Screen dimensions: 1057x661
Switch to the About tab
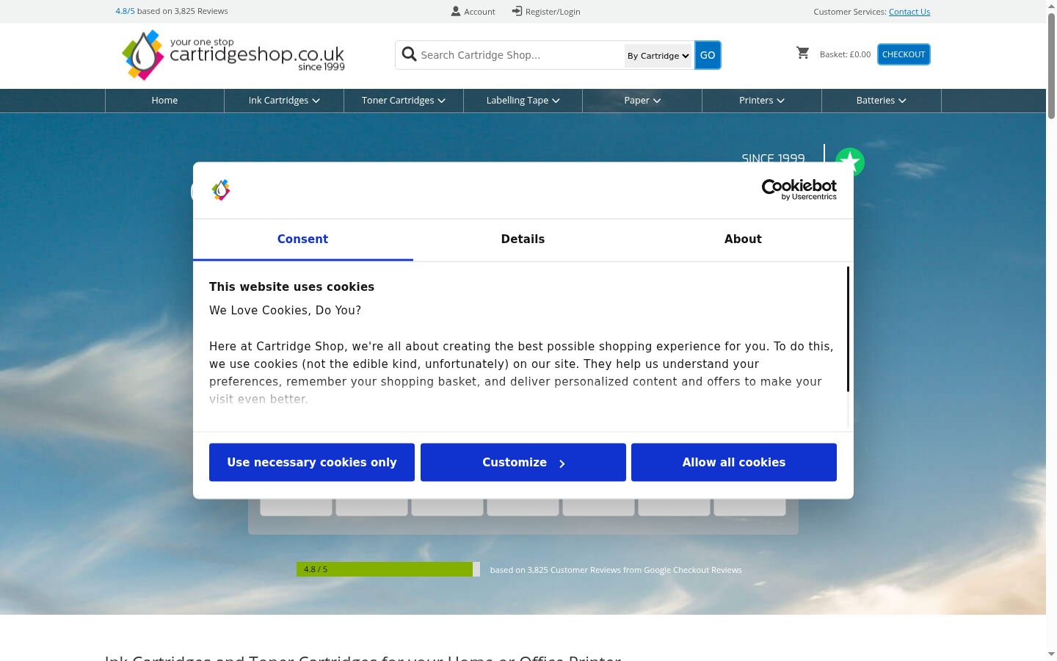point(743,239)
